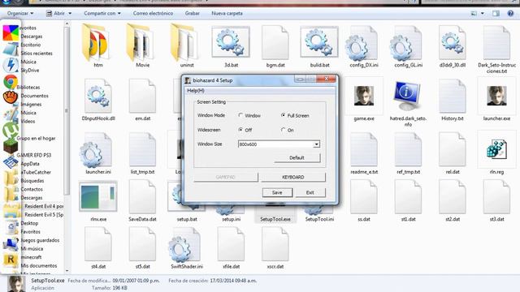
Task: Select the d3dx9_30.dll file icon
Action: [x=453, y=42]
